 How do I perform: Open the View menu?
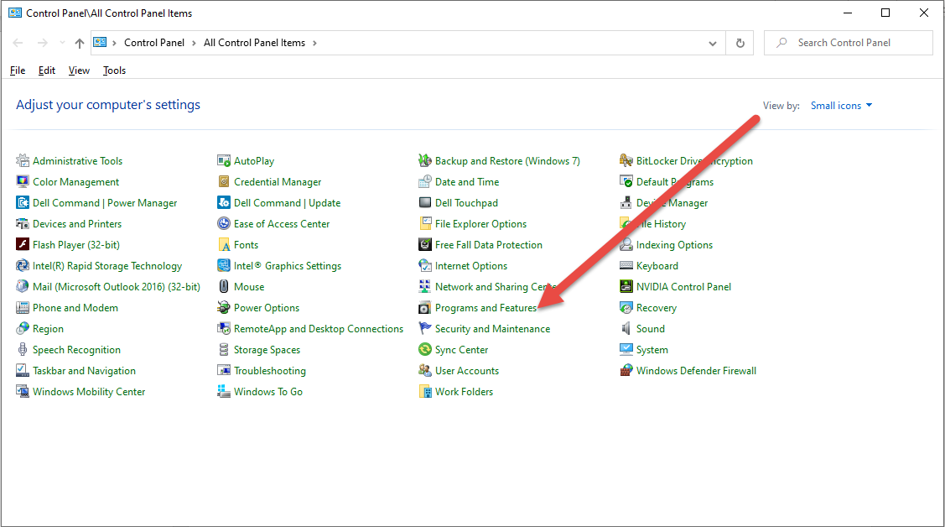pyautogui.click(x=79, y=70)
